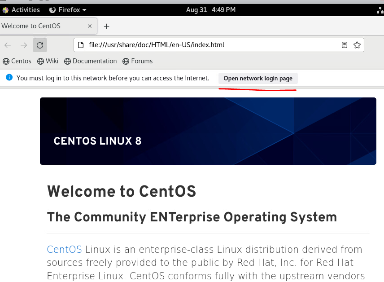Click the forward navigation arrow
The image size is (384, 282).
point(24,45)
